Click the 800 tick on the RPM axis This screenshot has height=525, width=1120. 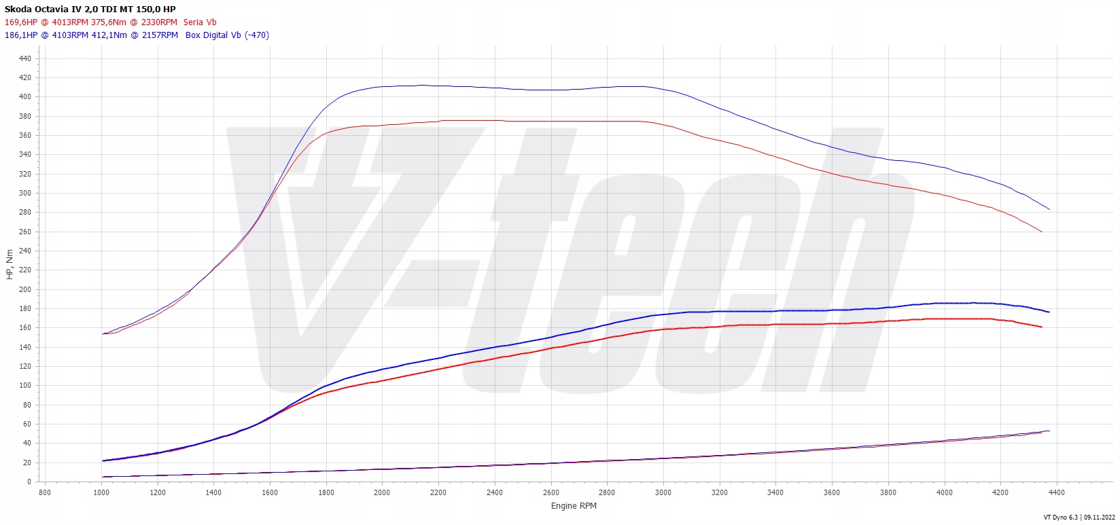tap(45, 492)
